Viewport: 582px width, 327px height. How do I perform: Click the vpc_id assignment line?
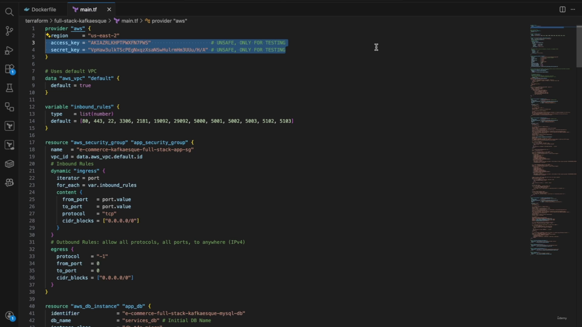tap(96, 157)
